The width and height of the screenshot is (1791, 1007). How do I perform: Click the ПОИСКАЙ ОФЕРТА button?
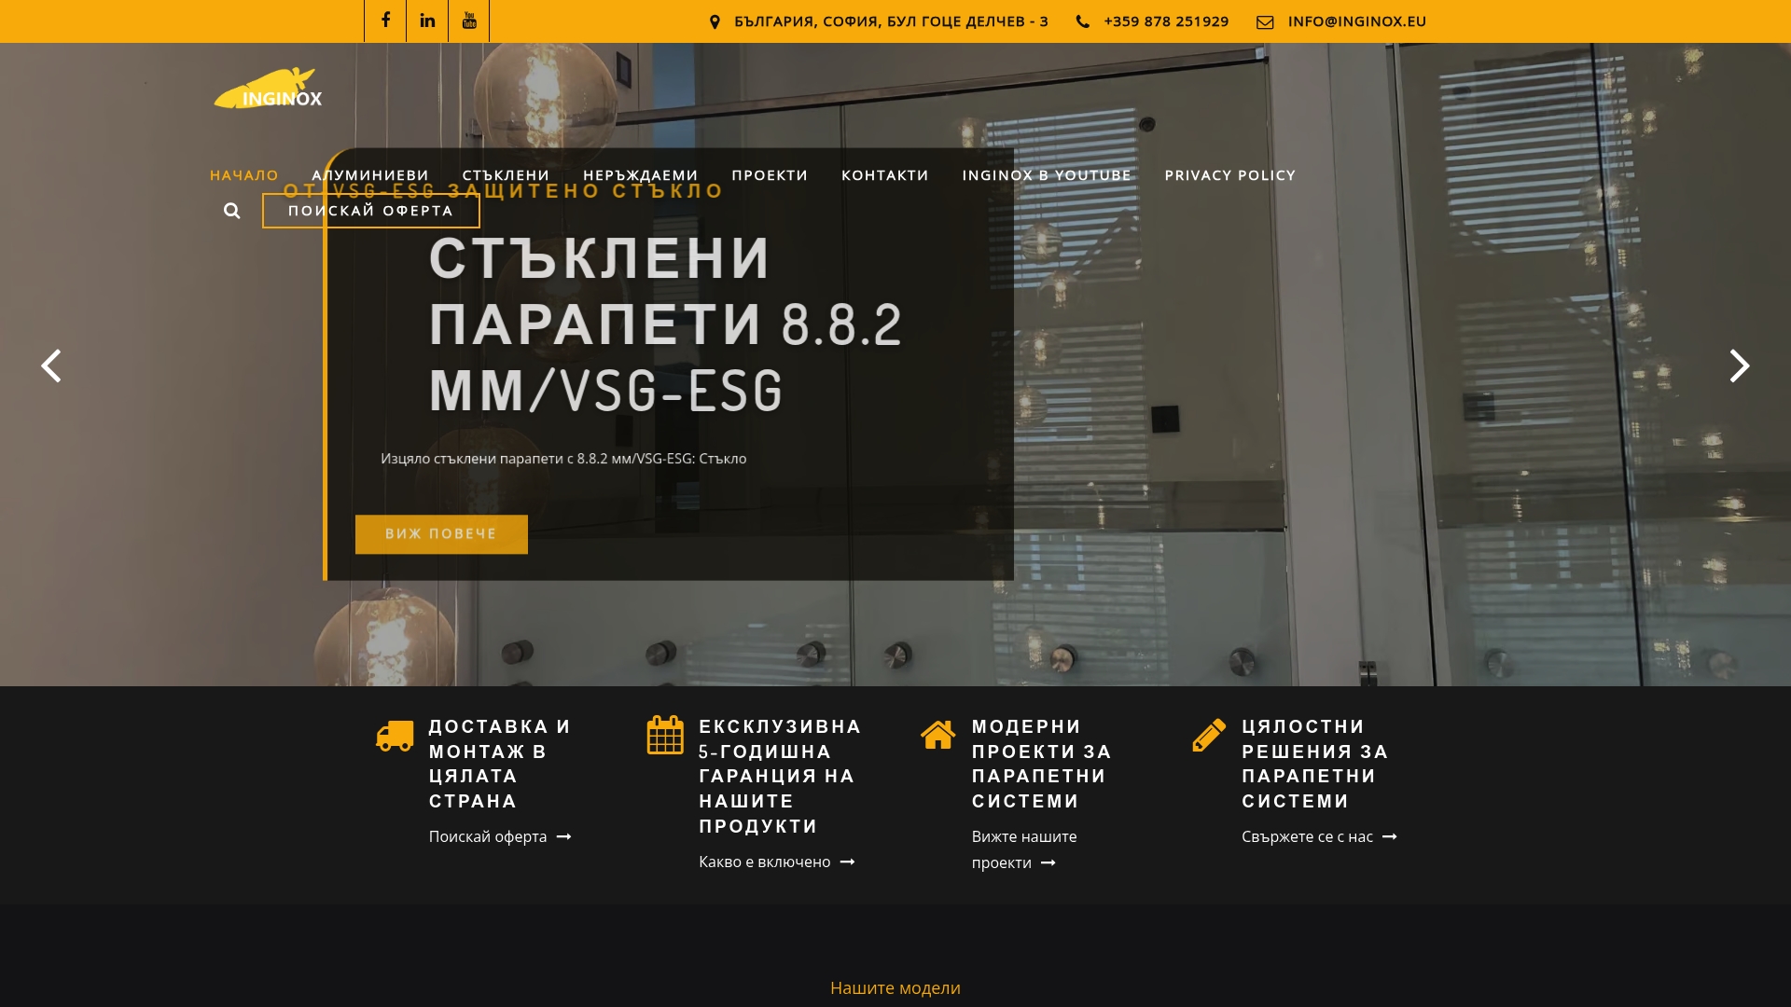point(370,211)
